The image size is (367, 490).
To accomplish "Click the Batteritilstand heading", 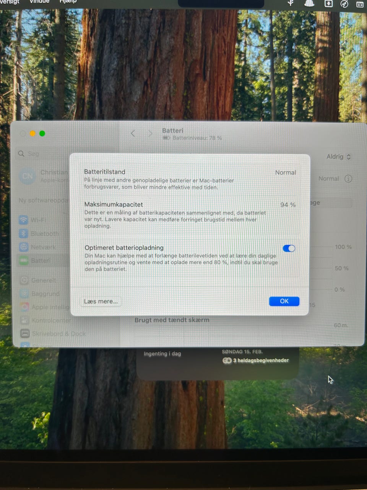I will 105,172.
